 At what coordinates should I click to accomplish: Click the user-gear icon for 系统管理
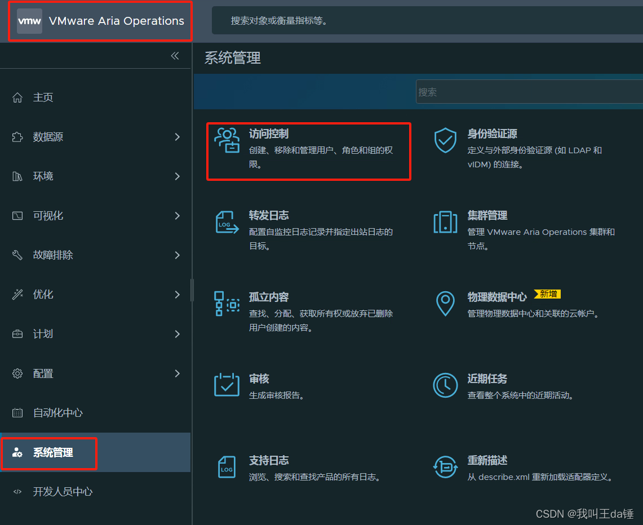click(17, 452)
